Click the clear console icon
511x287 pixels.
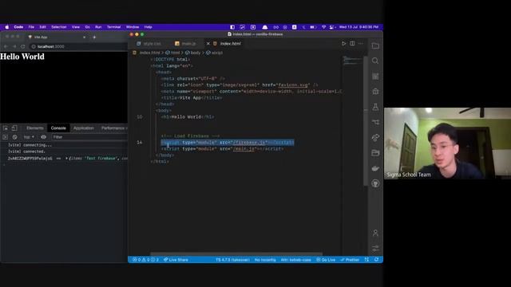click(x=14, y=137)
